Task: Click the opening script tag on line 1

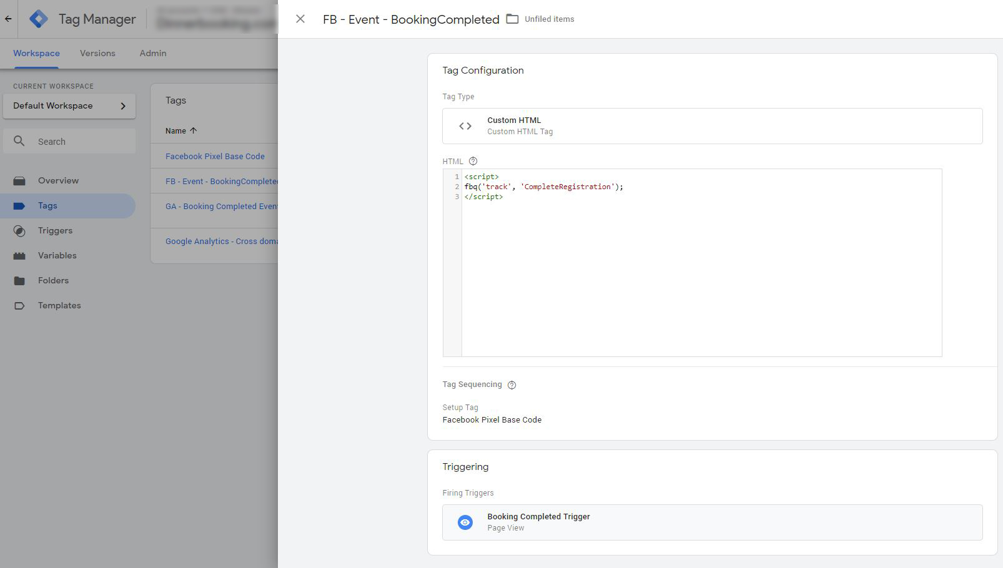Action: (x=482, y=177)
